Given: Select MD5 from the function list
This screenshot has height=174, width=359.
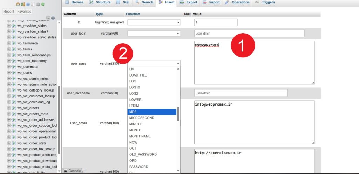Looking at the screenshot, I should tap(152, 112).
